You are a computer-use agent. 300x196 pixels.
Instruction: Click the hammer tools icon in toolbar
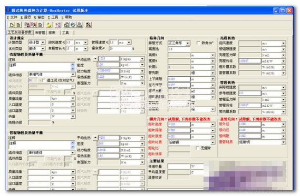(89, 25)
